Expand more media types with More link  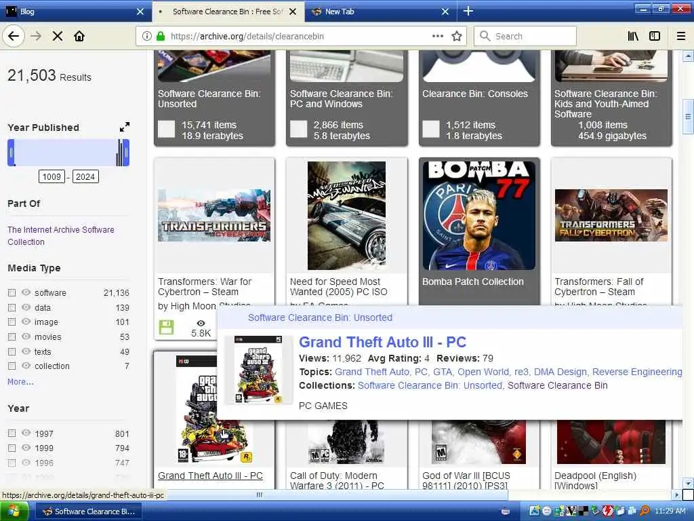[20, 382]
